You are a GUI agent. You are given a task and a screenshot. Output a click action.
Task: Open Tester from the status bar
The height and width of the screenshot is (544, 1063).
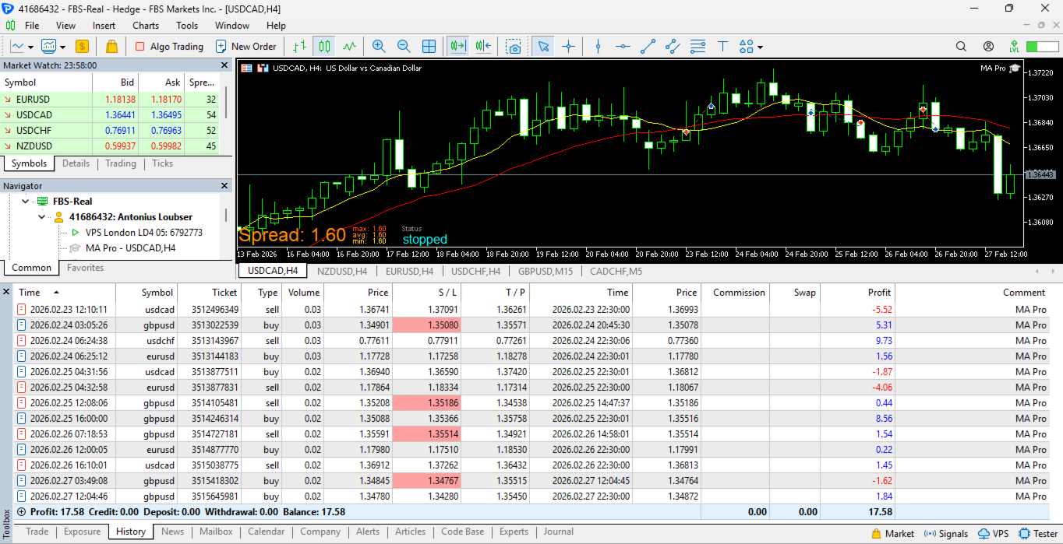[1038, 534]
